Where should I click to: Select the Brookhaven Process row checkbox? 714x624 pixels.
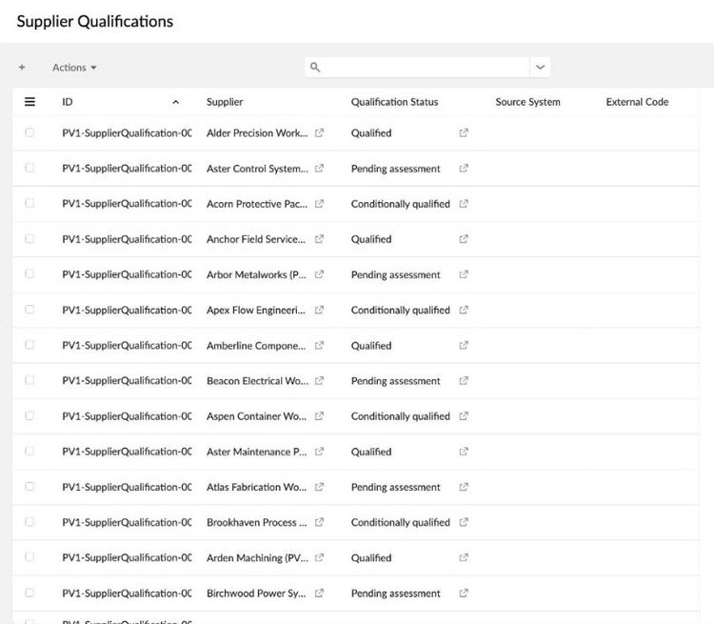[30, 521]
